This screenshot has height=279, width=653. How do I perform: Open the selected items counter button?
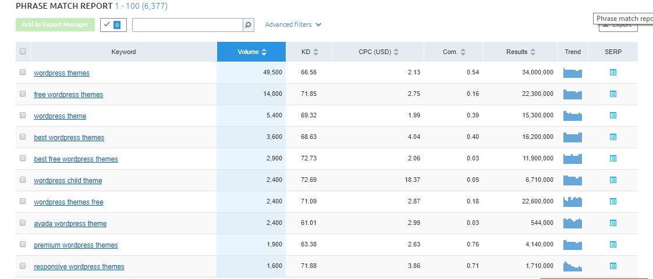point(113,25)
